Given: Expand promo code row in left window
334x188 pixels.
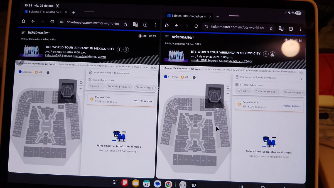Looking at the screenshot, I should [x=121, y=73].
